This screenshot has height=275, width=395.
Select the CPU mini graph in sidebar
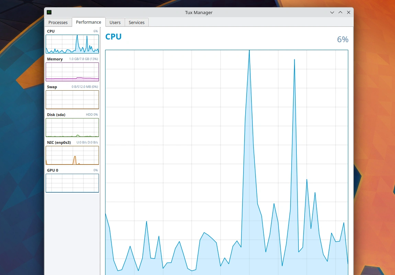(72, 44)
